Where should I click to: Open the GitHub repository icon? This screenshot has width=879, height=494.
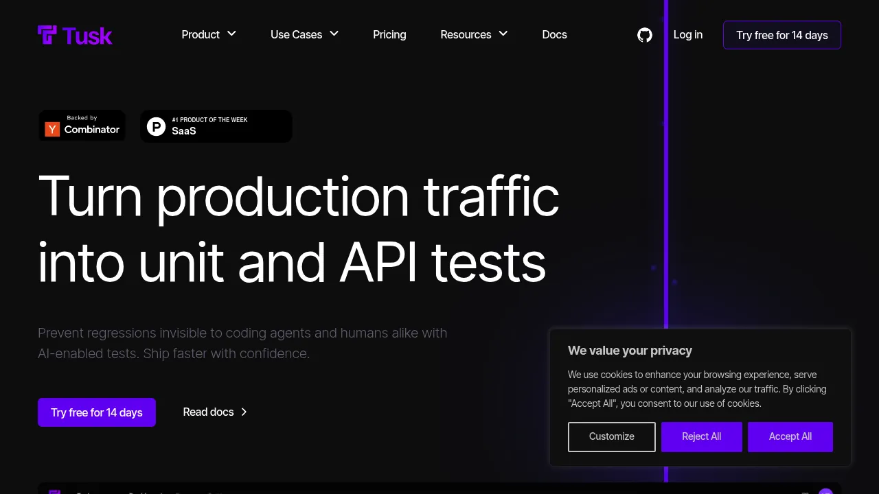click(645, 35)
